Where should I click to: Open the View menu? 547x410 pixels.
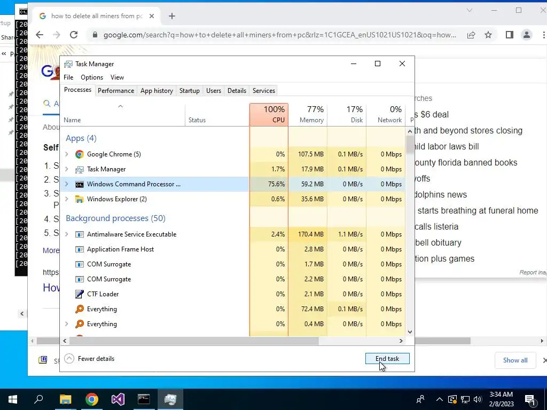[x=117, y=77]
